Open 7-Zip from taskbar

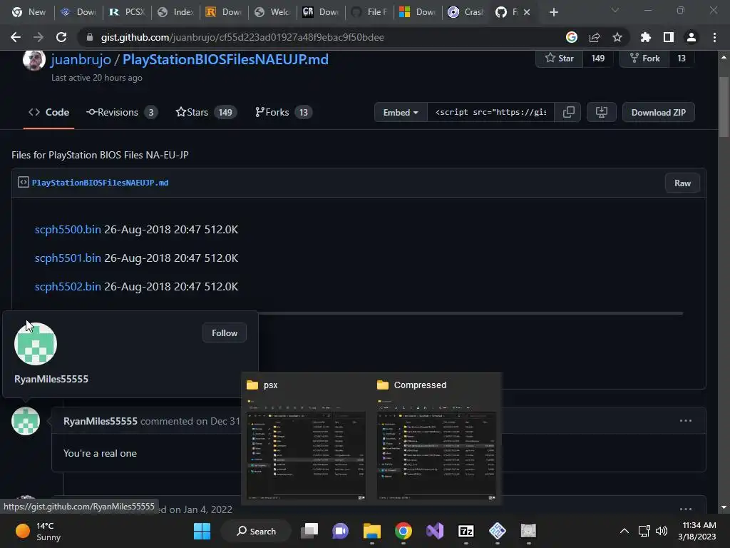[x=466, y=531]
